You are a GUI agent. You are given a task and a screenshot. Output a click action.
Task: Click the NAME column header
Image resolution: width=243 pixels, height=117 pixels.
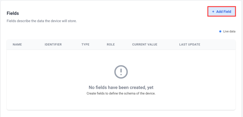coord(17,44)
